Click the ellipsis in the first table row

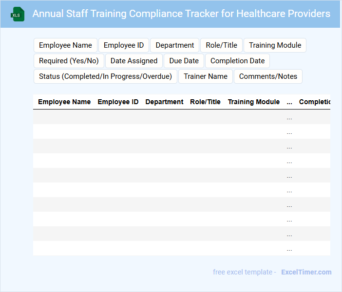tap(289, 117)
